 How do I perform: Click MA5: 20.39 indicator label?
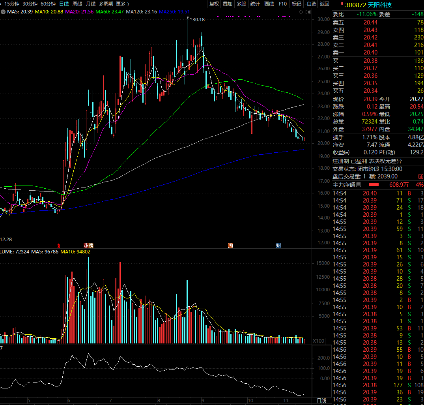20,12
